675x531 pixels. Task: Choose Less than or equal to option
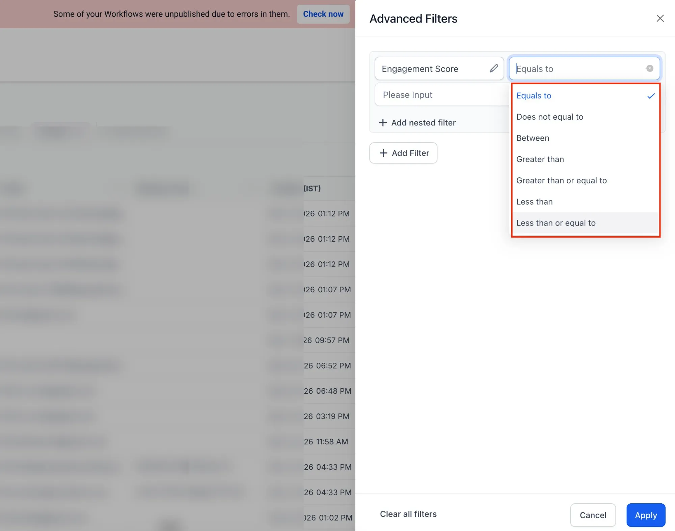click(x=556, y=223)
